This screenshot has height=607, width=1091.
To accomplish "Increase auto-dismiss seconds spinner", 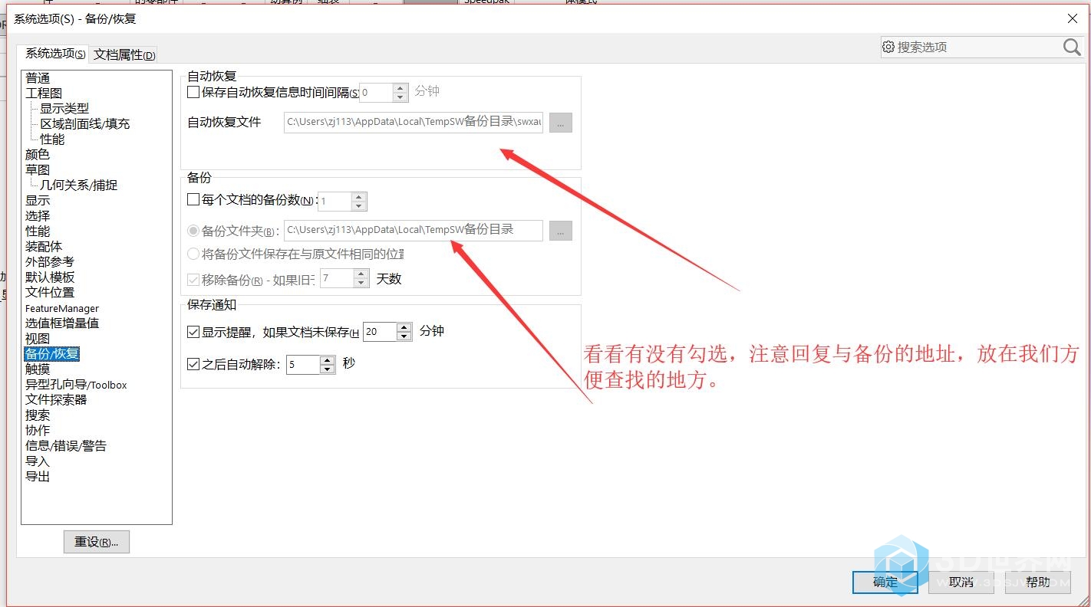I will click(x=328, y=359).
